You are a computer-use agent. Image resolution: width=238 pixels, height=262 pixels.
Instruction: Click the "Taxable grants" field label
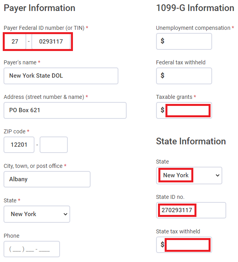pyautogui.click(x=174, y=97)
